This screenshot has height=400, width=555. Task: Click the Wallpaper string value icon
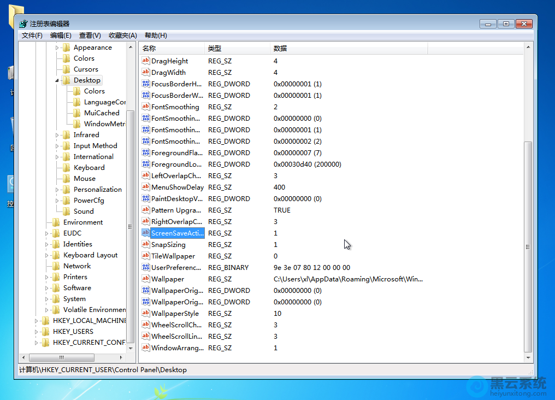[x=145, y=279]
